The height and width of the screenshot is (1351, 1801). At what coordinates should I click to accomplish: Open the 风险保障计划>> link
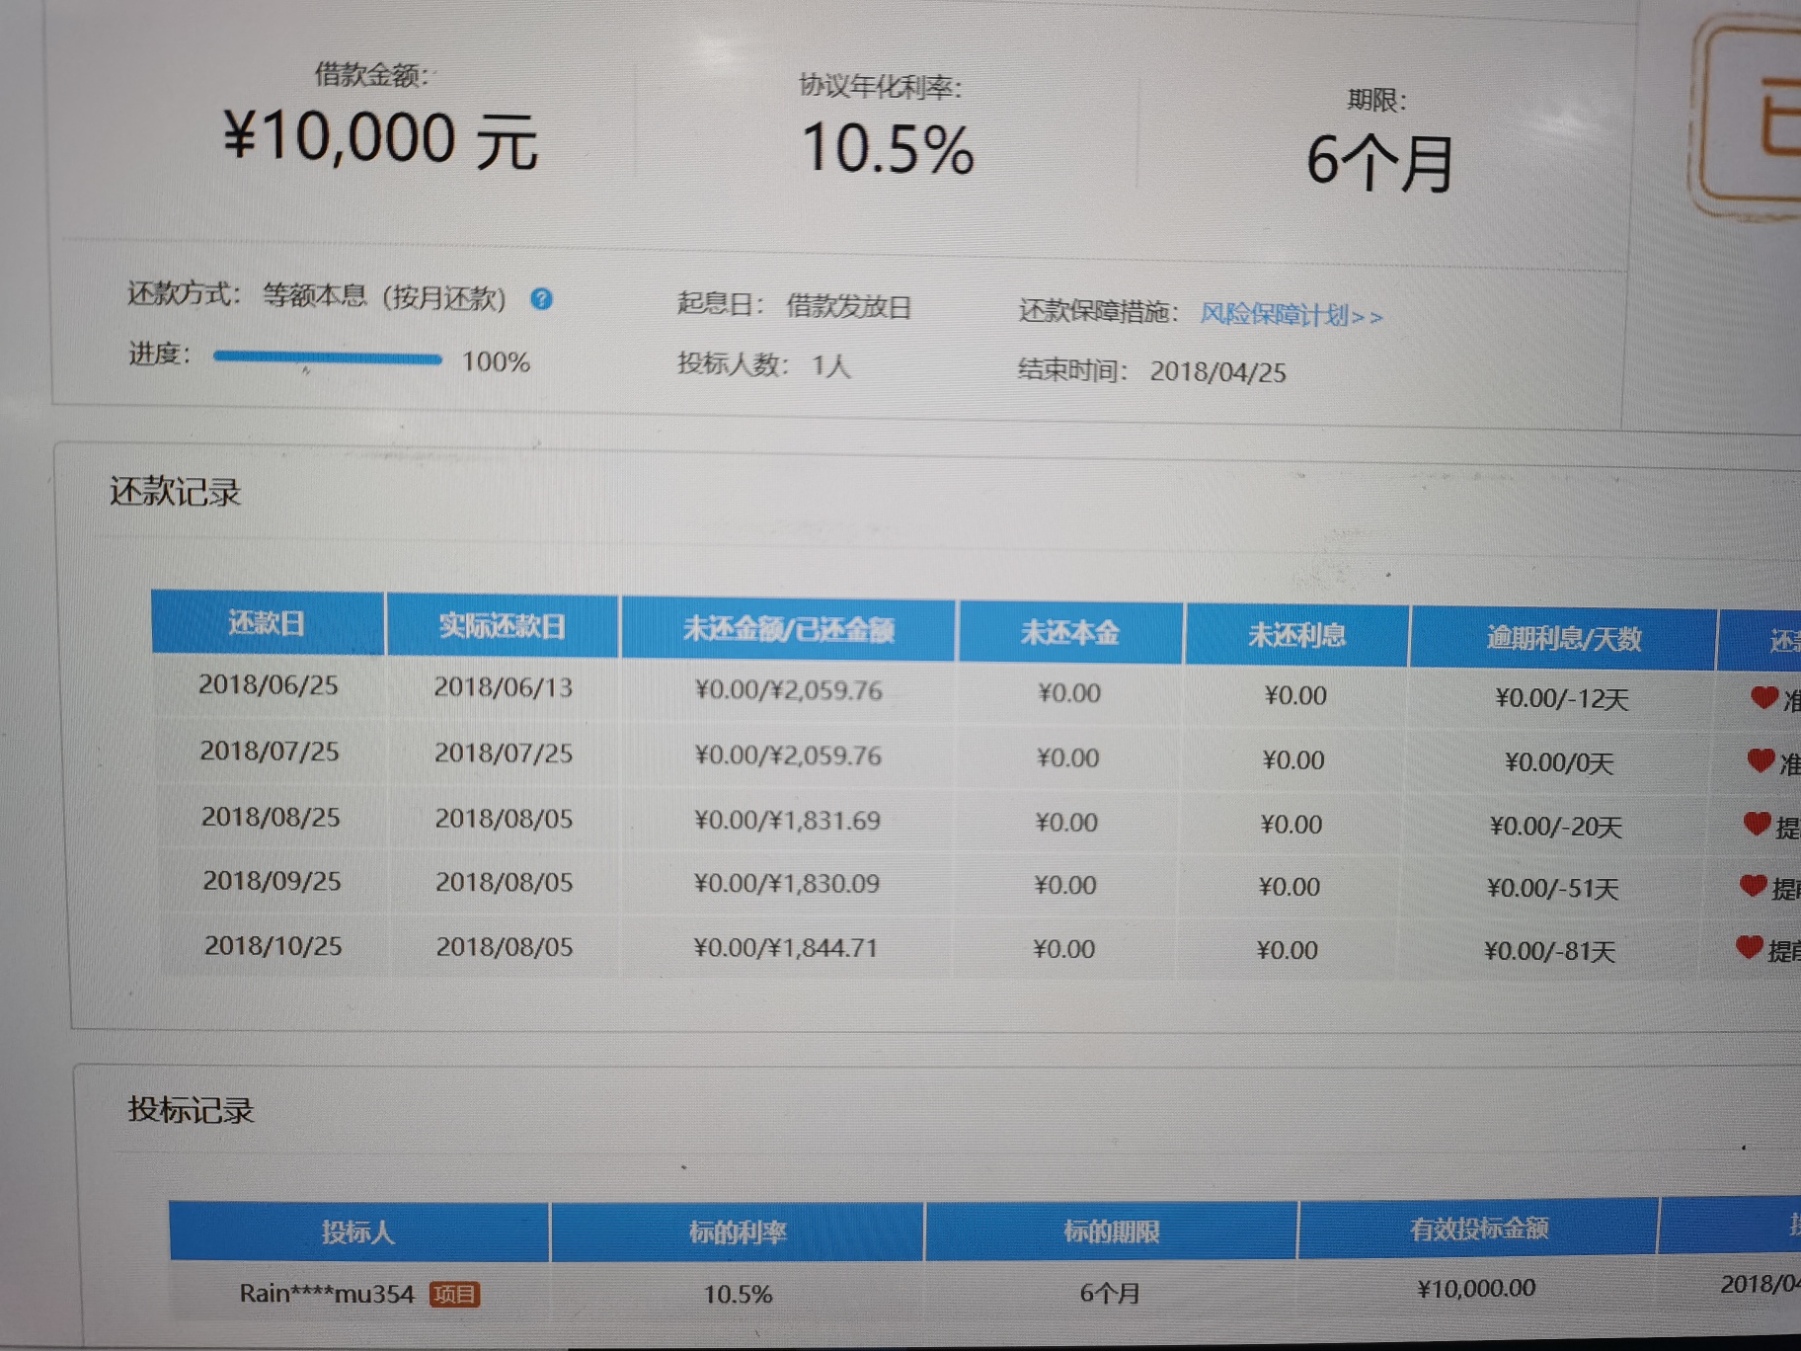point(1292,315)
